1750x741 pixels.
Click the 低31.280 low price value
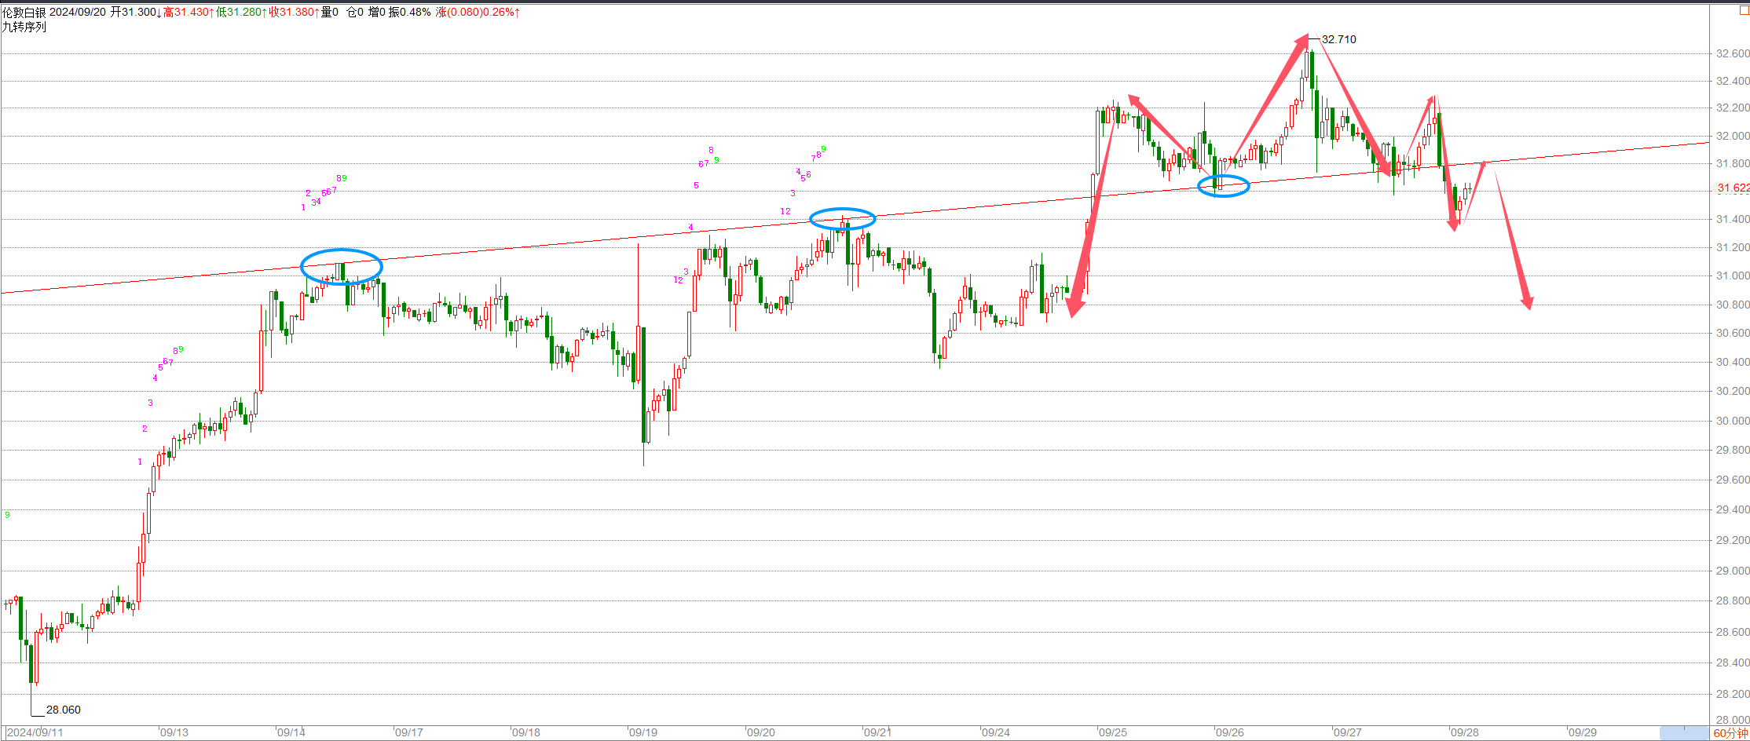241,12
